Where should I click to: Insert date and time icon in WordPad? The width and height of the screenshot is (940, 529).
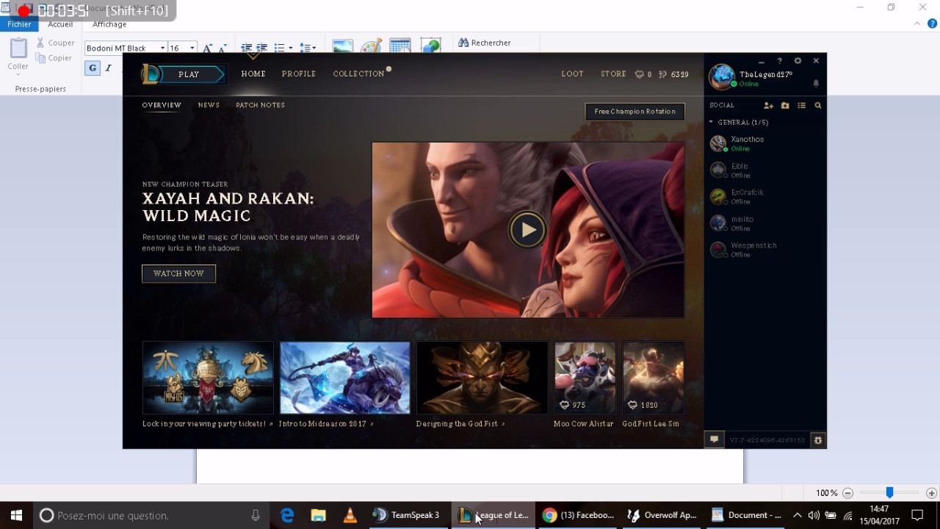pyautogui.click(x=400, y=46)
